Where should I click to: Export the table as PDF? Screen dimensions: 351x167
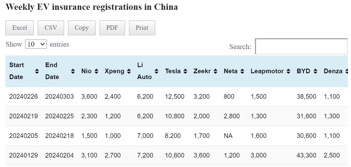pyautogui.click(x=112, y=28)
